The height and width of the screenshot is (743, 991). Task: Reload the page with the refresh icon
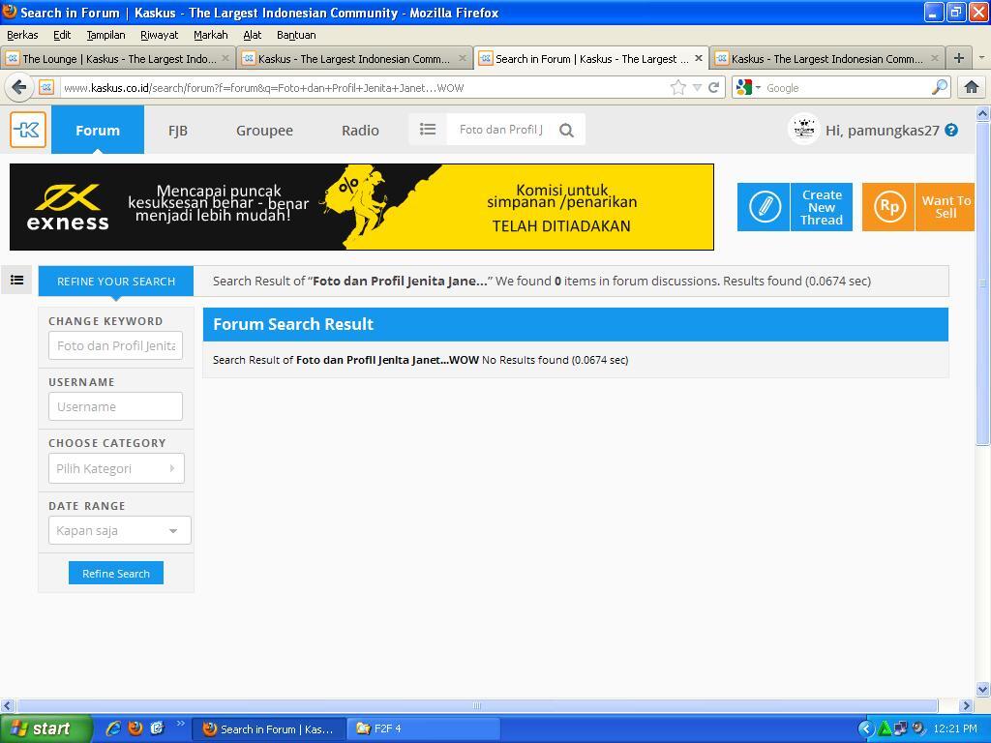point(713,87)
